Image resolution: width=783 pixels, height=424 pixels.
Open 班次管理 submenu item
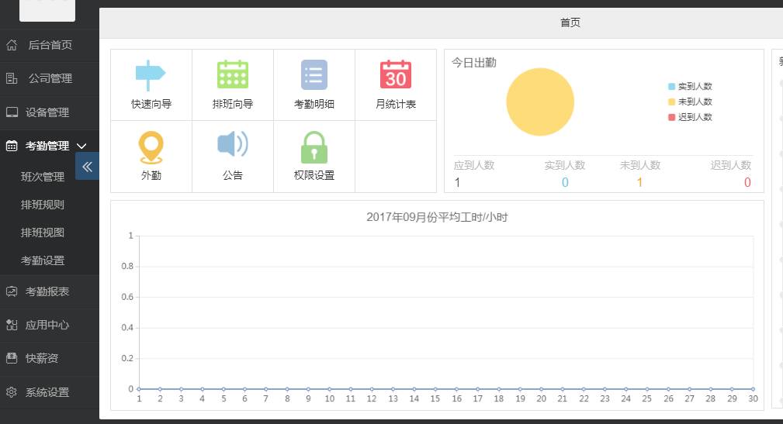pyautogui.click(x=43, y=177)
